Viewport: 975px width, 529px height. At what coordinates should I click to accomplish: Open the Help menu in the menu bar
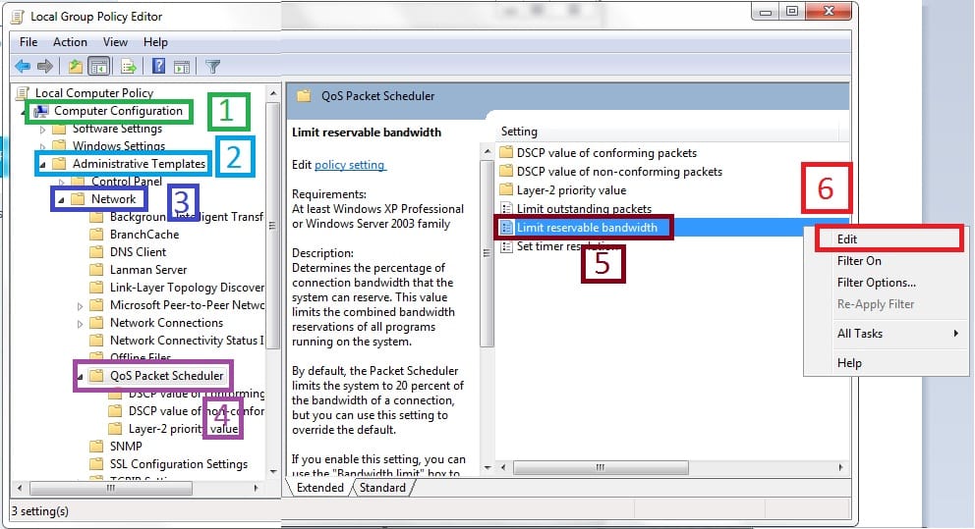[x=155, y=41]
